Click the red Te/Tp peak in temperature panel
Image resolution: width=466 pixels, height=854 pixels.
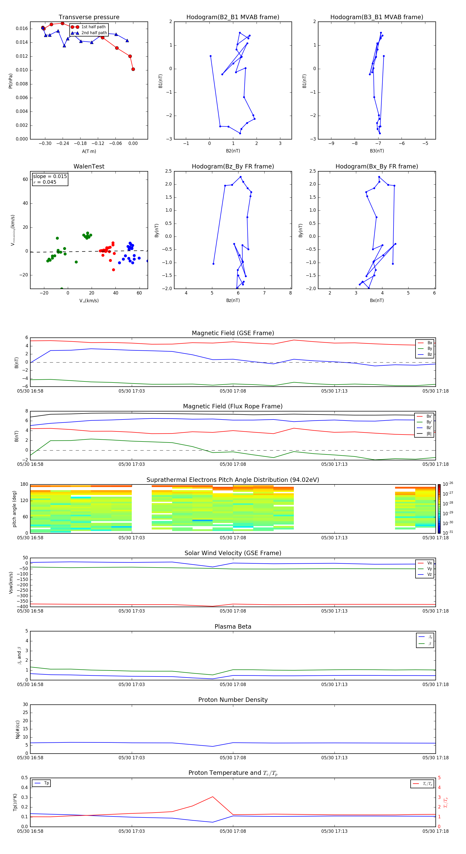click(213, 797)
